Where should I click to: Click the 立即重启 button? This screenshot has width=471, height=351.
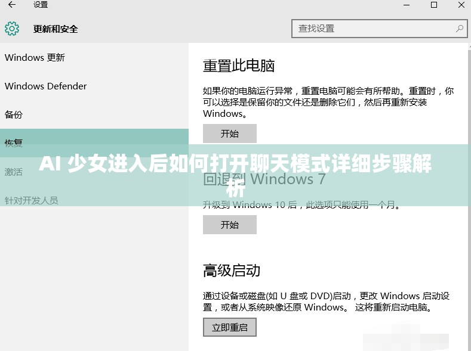[230, 327]
